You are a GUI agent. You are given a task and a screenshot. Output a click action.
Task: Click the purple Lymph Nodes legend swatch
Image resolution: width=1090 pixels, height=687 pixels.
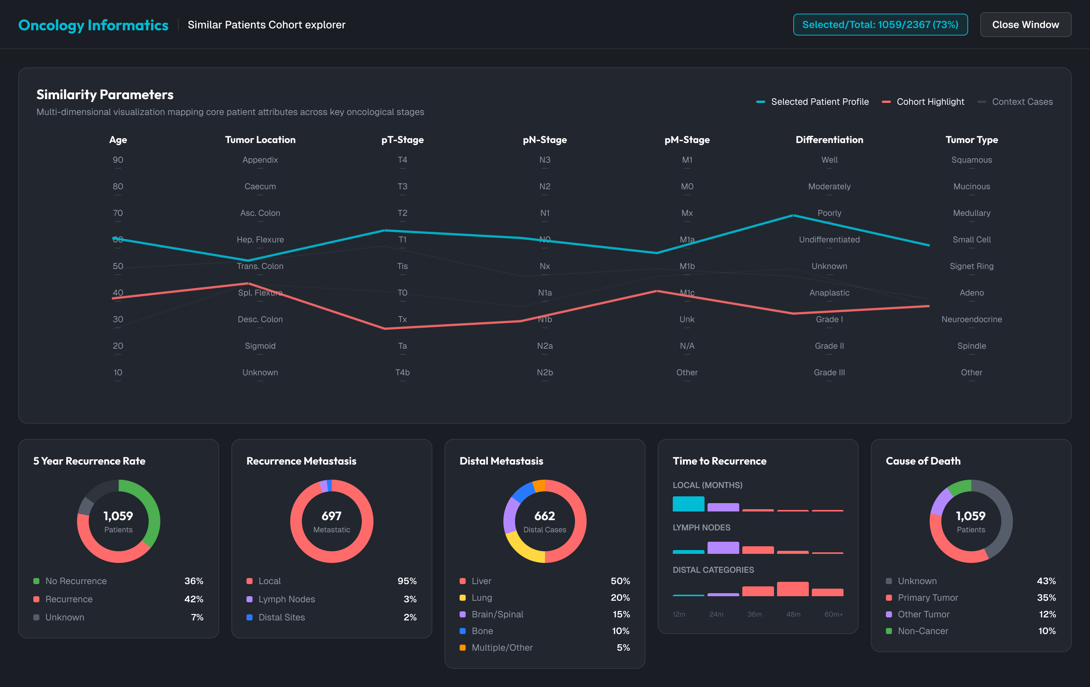coord(249,599)
